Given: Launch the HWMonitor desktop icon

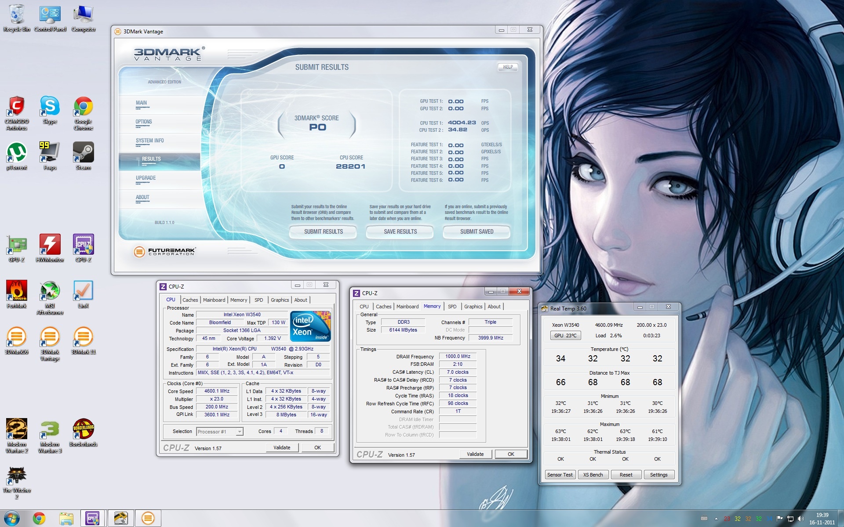Looking at the screenshot, I should [50, 245].
